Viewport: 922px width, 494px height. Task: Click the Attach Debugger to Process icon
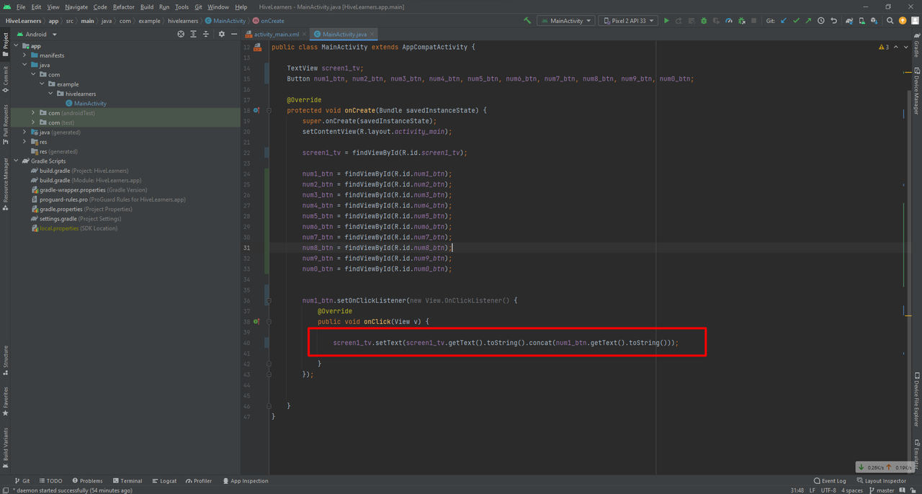point(741,21)
